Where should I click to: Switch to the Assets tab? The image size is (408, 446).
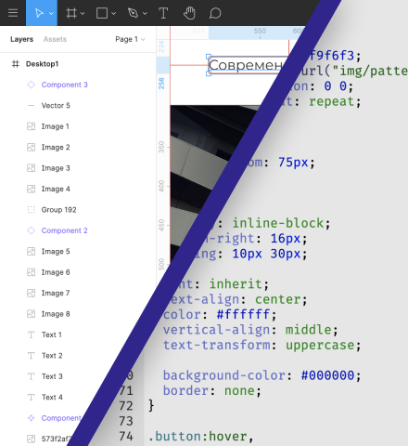click(x=55, y=39)
